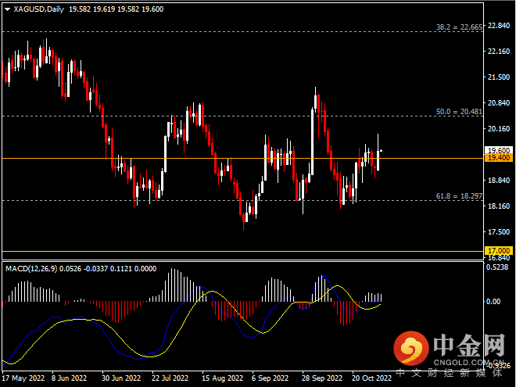Click the 17 May 2022 date label
Image resolution: width=516 pixels, height=387 pixels.
(23, 378)
